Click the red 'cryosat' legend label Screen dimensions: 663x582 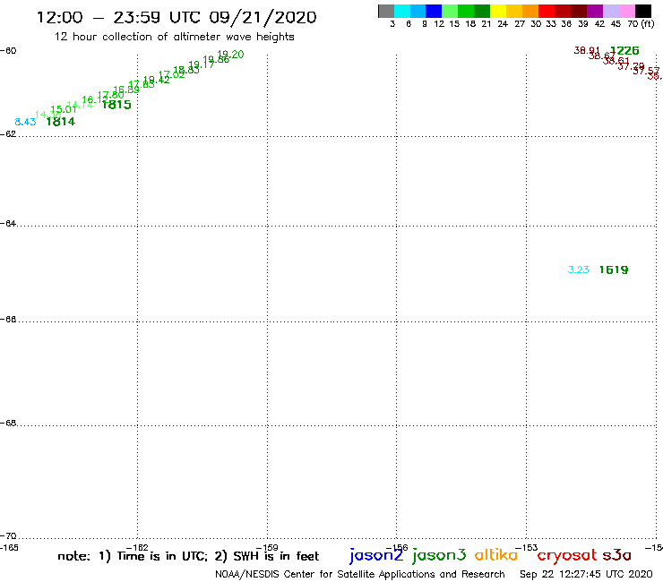[x=567, y=555]
